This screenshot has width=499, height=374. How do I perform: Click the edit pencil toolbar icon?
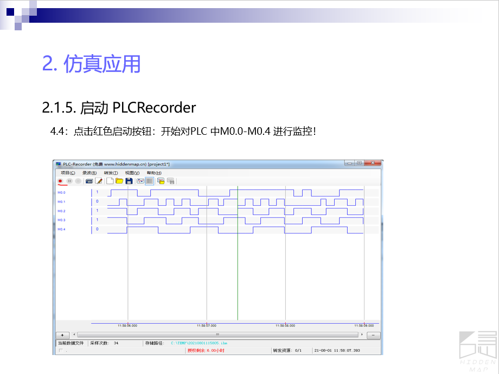point(99,181)
